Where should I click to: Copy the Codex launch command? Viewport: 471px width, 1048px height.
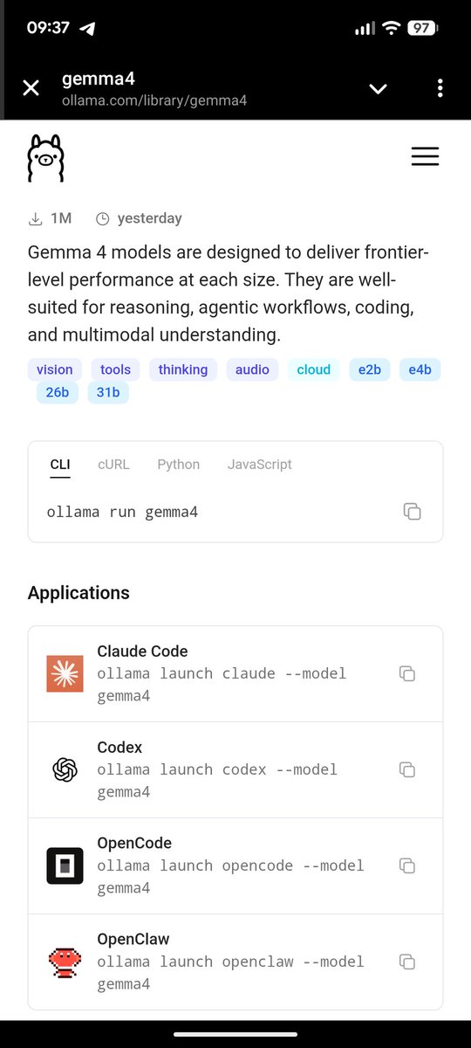click(x=406, y=769)
